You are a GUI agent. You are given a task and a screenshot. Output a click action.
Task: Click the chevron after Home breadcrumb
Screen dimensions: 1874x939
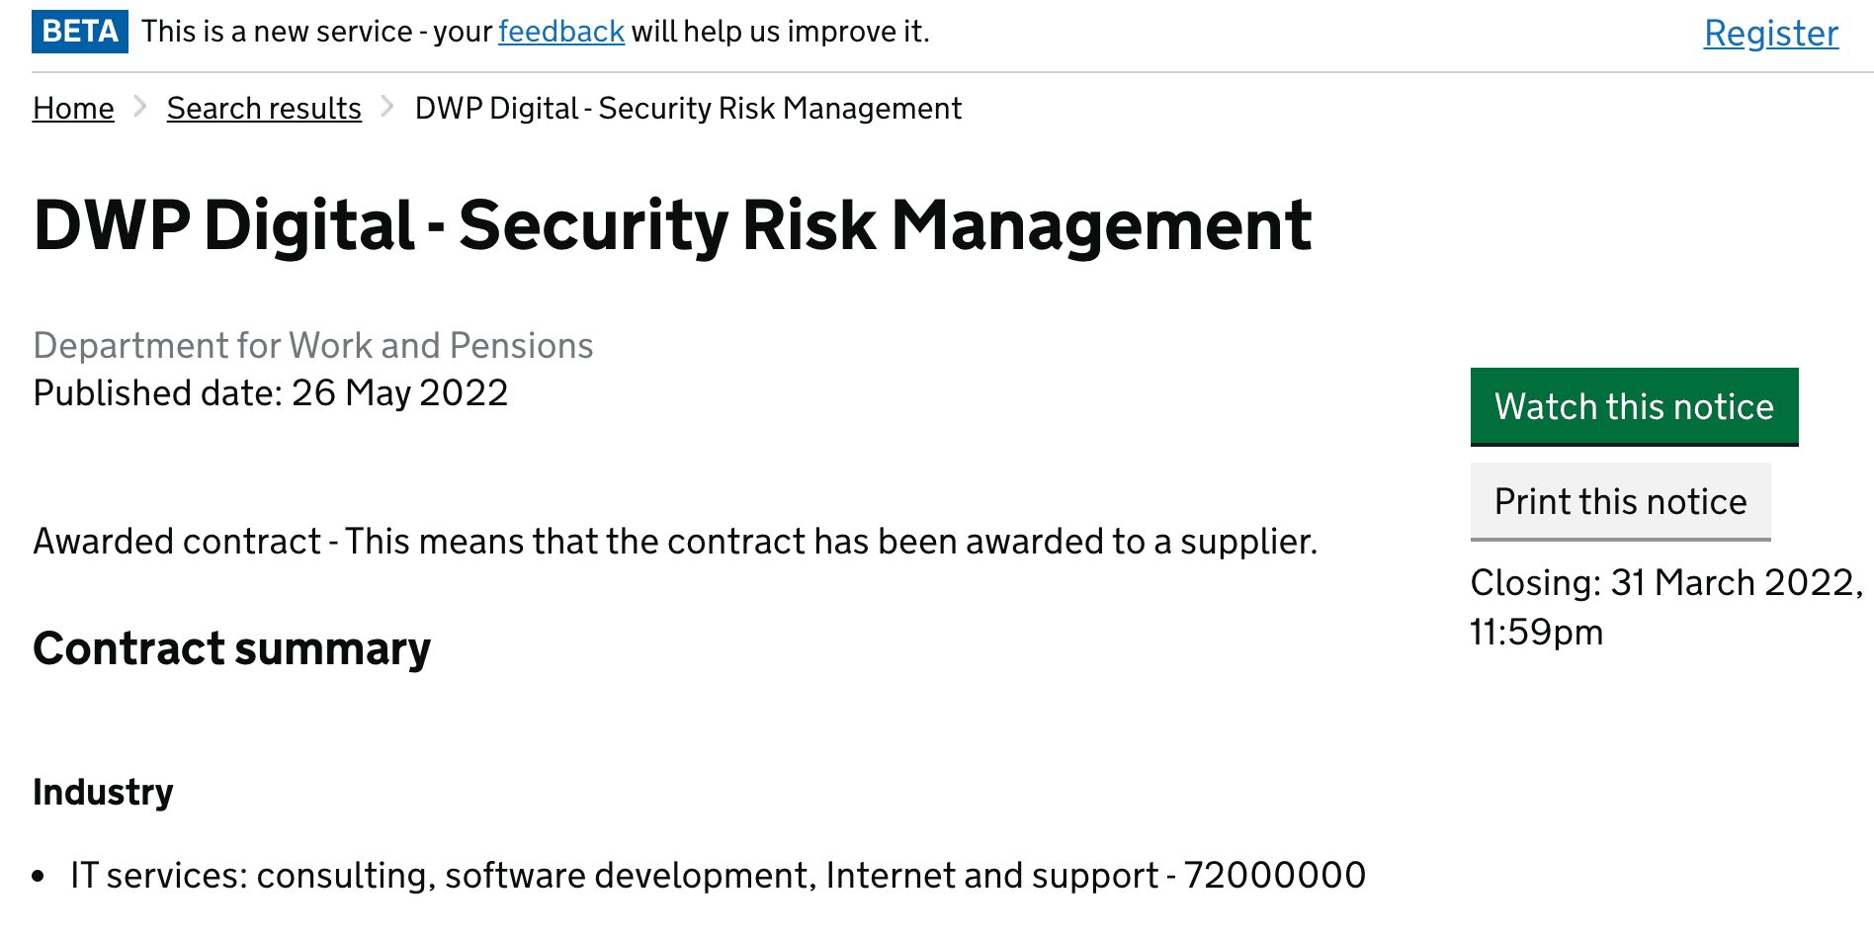tap(140, 106)
